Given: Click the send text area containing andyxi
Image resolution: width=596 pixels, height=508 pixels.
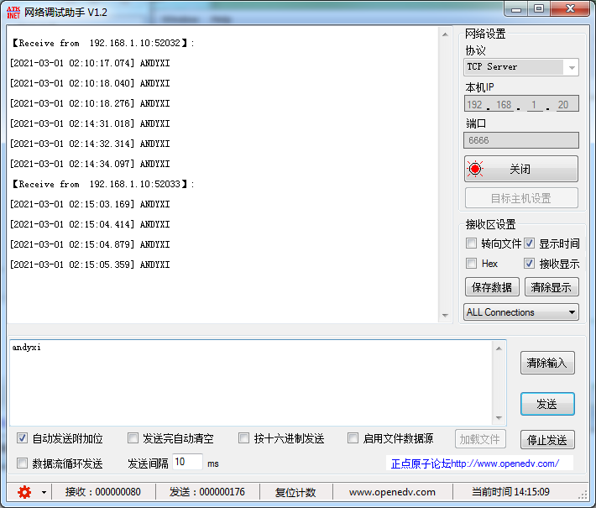Looking at the screenshot, I should pyautogui.click(x=251, y=383).
